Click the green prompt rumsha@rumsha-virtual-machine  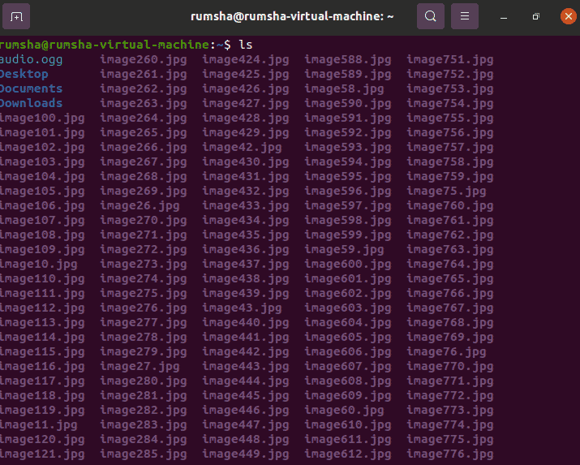pos(105,45)
